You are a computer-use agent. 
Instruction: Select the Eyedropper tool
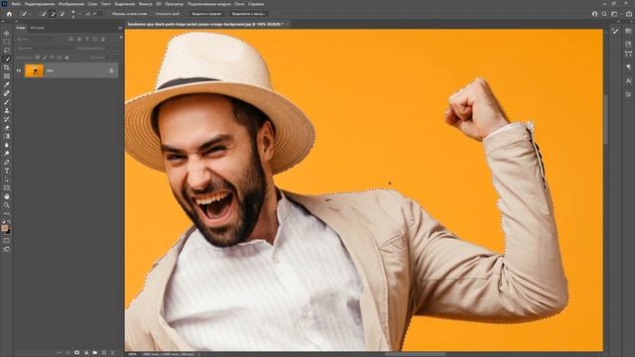point(7,84)
